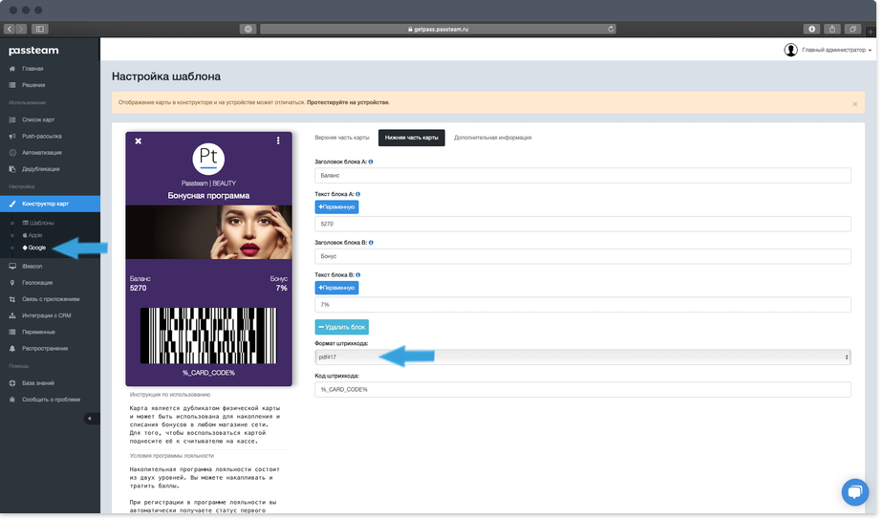Screen dimensions: 884x520
Task: Click the Код штрихкода input field
Action: tap(582, 390)
